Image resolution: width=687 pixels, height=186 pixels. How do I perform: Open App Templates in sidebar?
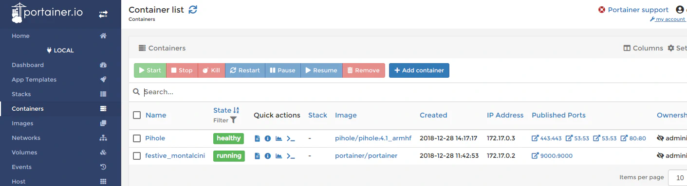[34, 80]
